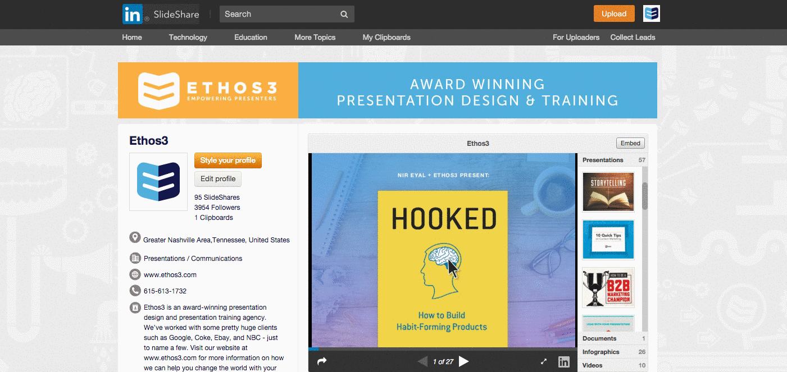Viewport: 787px width, 372px height.
Task: Click the Edit profile button
Action: pyautogui.click(x=218, y=179)
